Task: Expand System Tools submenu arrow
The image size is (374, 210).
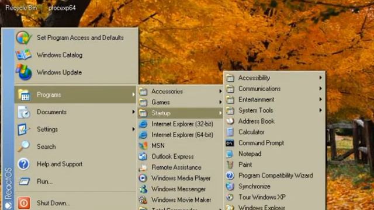Action: point(321,110)
